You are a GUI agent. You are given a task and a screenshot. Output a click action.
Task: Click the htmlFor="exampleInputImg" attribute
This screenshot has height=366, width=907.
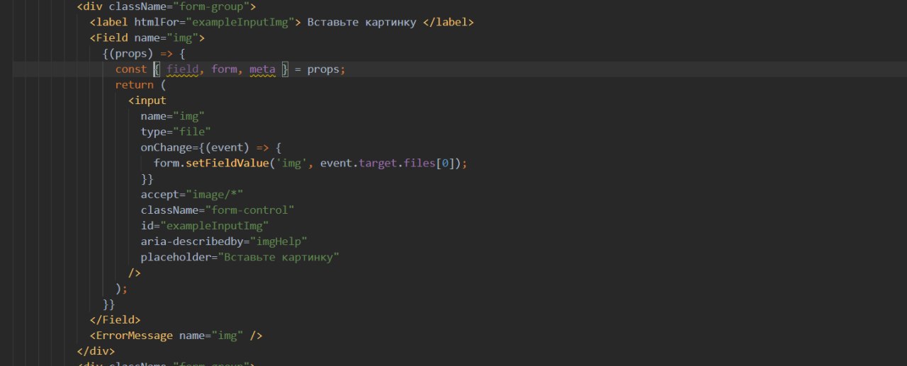pos(215,23)
